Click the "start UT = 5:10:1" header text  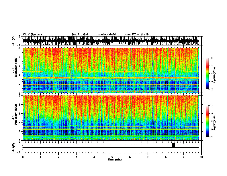coord(138,35)
